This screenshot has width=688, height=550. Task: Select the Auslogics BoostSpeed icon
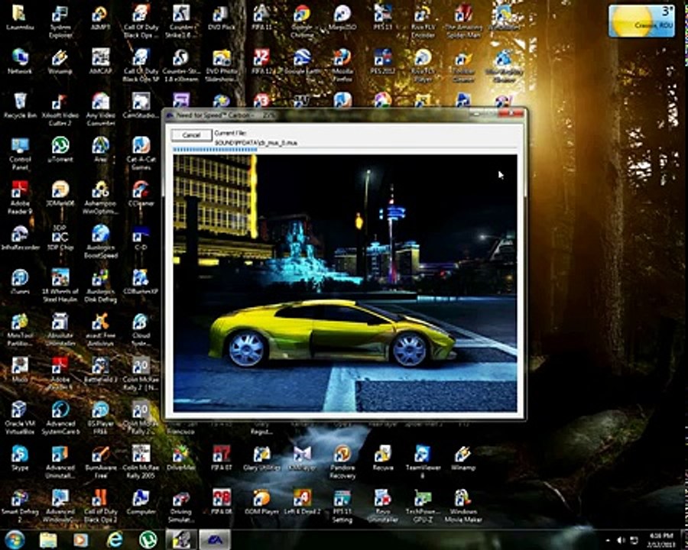100,241
